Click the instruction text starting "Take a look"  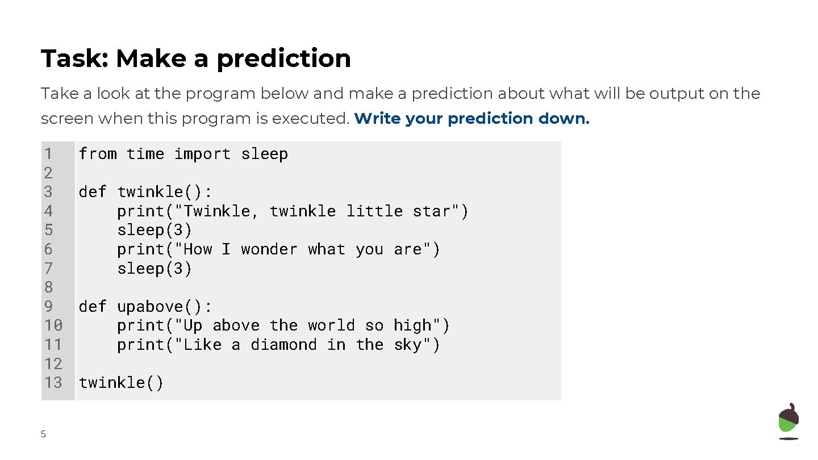(400, 94)
